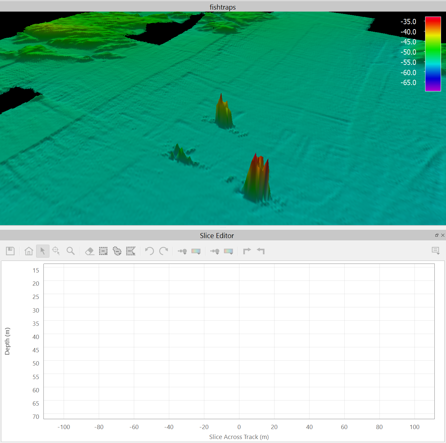This screenshot has width=446, height=443.
Task: Activate the arrow pointer select tool
Action: coord(43,251)
